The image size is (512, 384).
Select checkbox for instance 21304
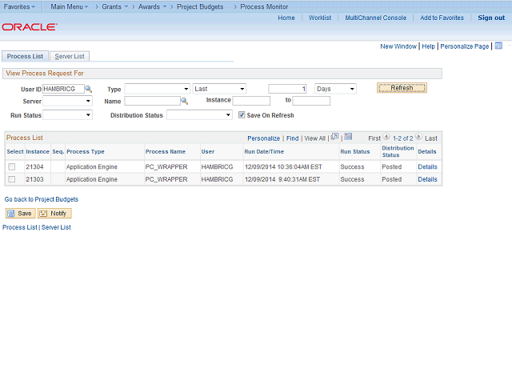coord(11,166)
